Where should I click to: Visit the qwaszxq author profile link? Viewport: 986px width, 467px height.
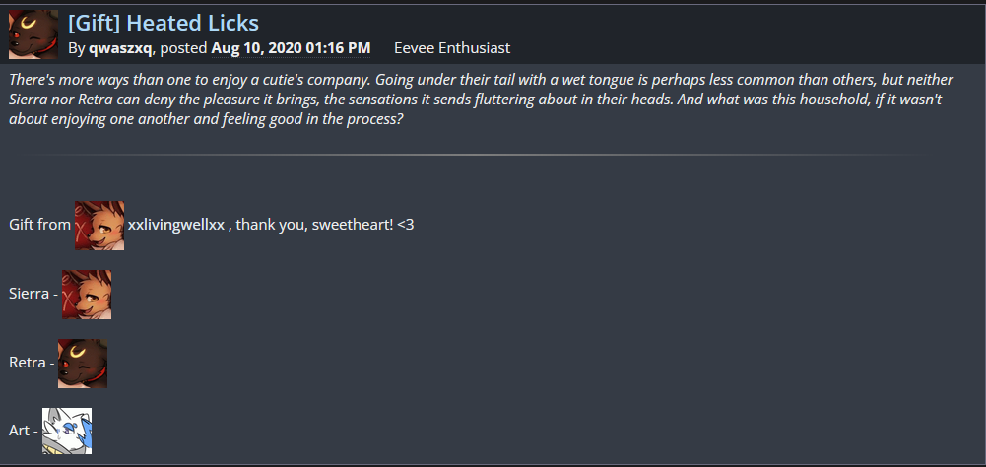[x=120, y=47]
